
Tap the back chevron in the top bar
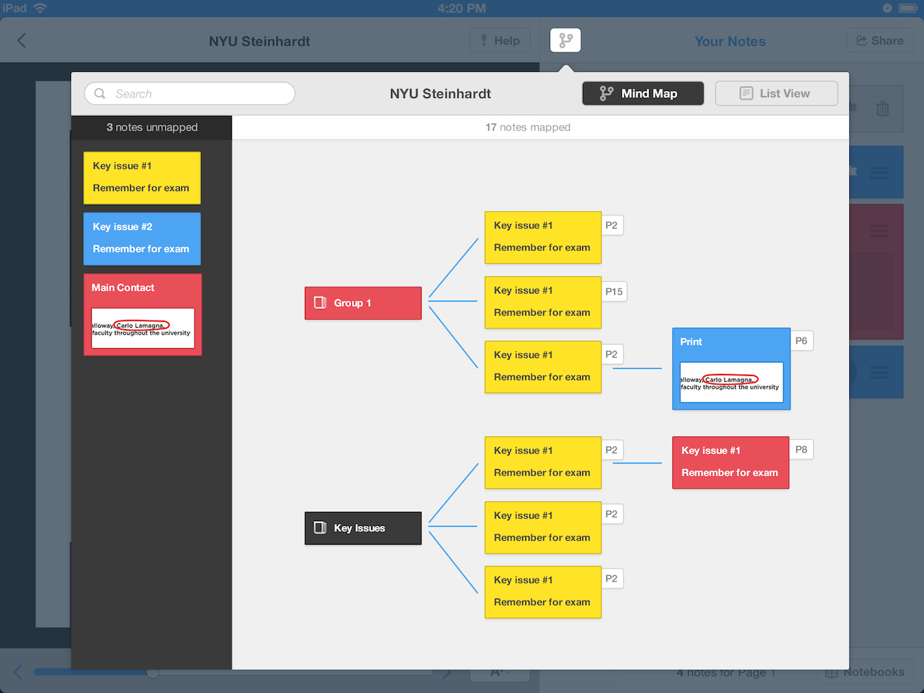coord(21,41)
